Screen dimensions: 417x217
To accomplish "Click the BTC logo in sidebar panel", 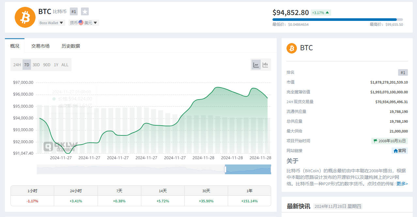I will [x=292, y=48].
